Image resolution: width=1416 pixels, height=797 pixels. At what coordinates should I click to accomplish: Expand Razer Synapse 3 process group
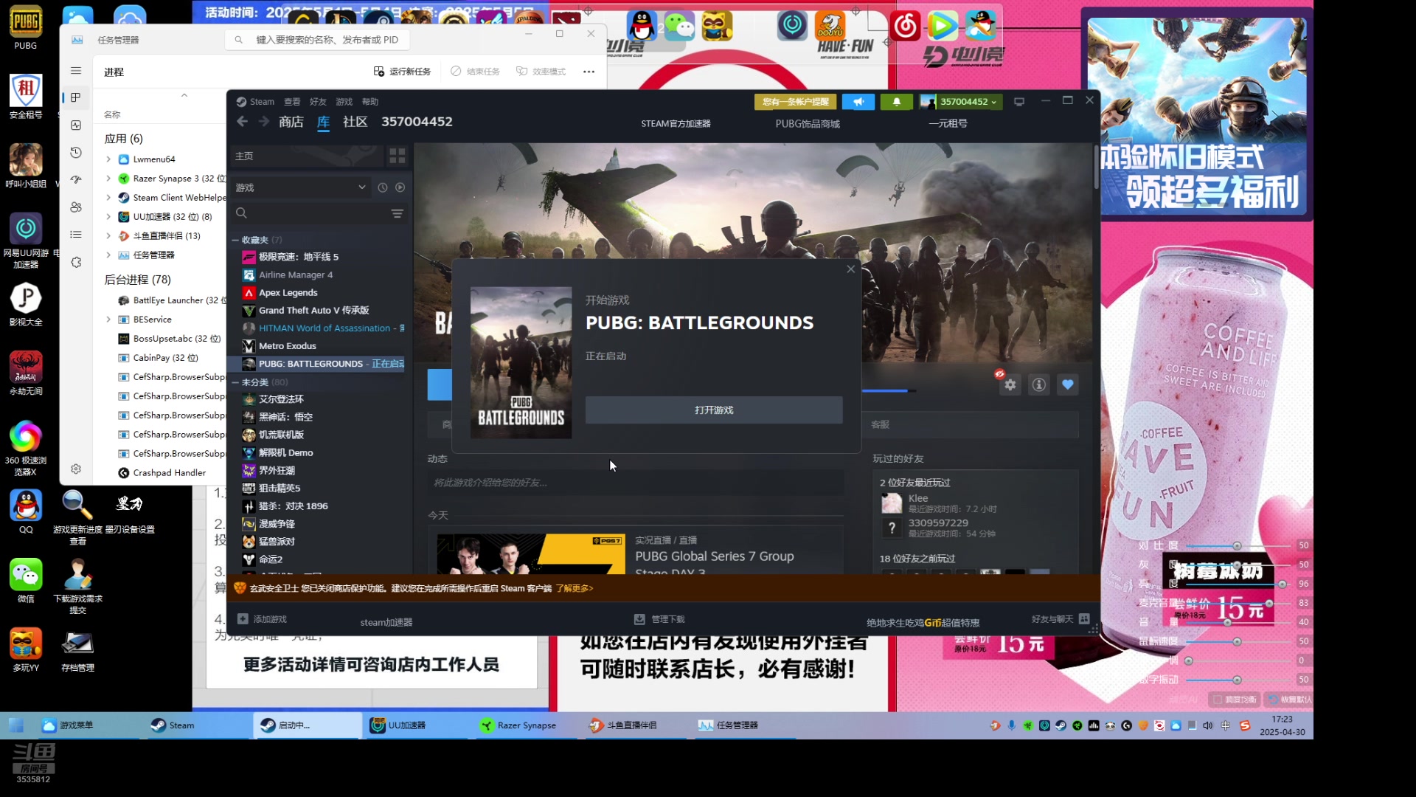(108, 179)
